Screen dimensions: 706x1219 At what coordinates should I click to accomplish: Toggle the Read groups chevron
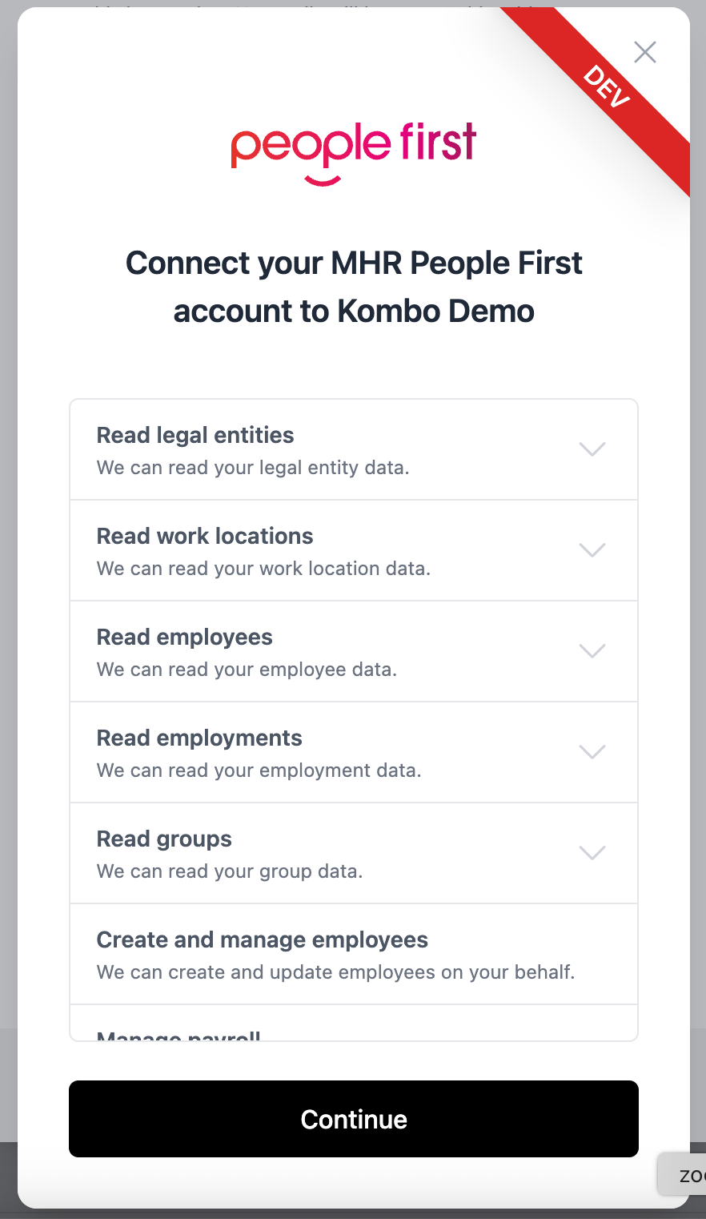(x=592, y=853)
